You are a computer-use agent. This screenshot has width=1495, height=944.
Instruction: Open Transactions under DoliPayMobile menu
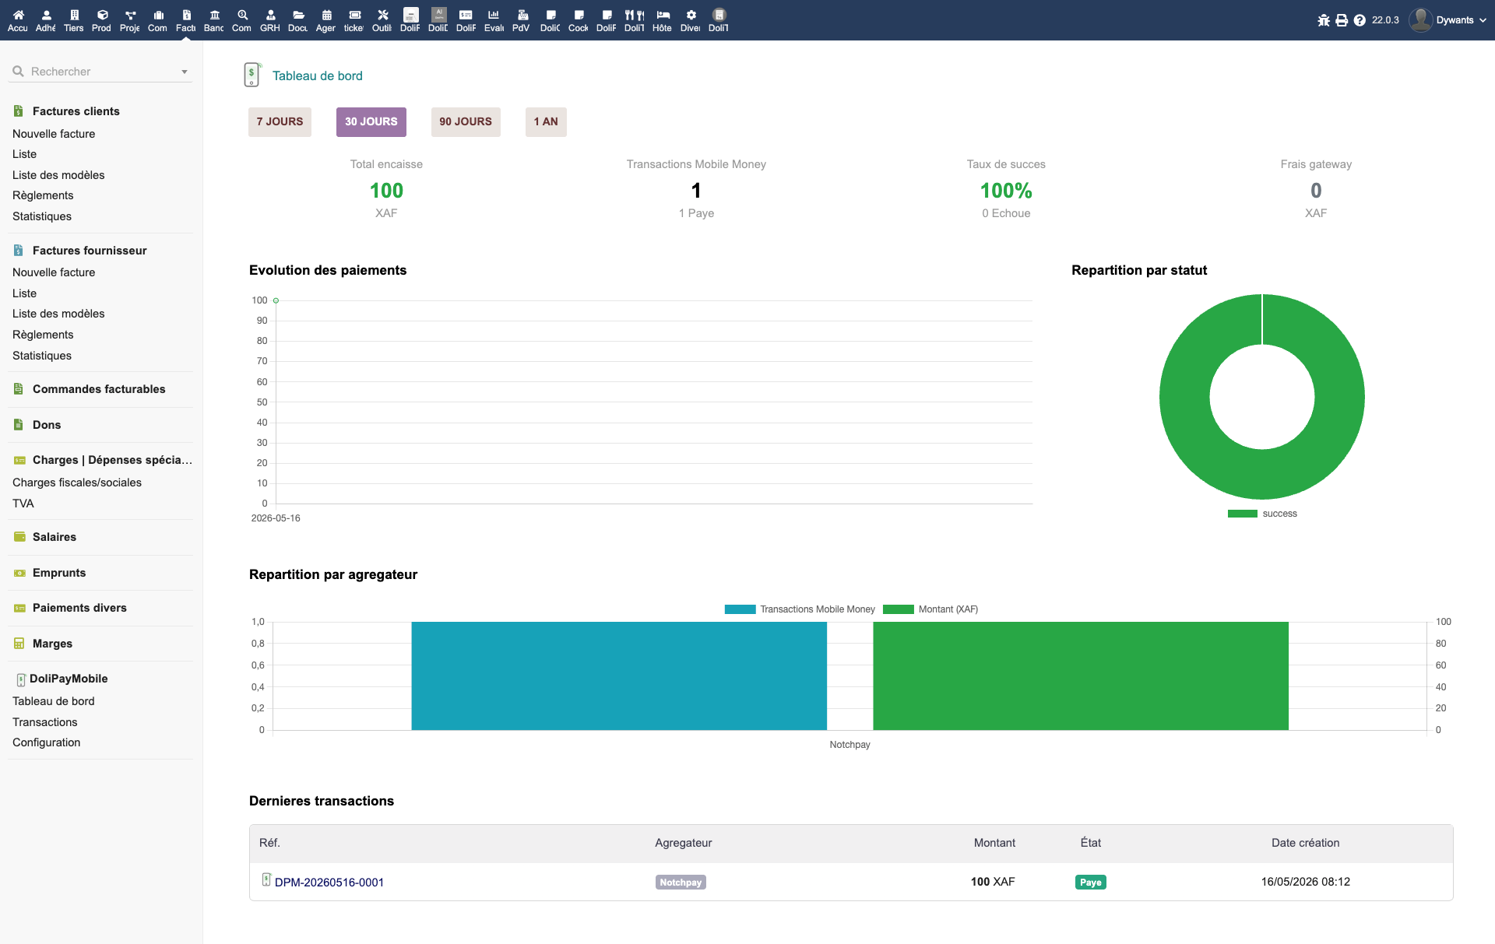[x=45, y=722]
